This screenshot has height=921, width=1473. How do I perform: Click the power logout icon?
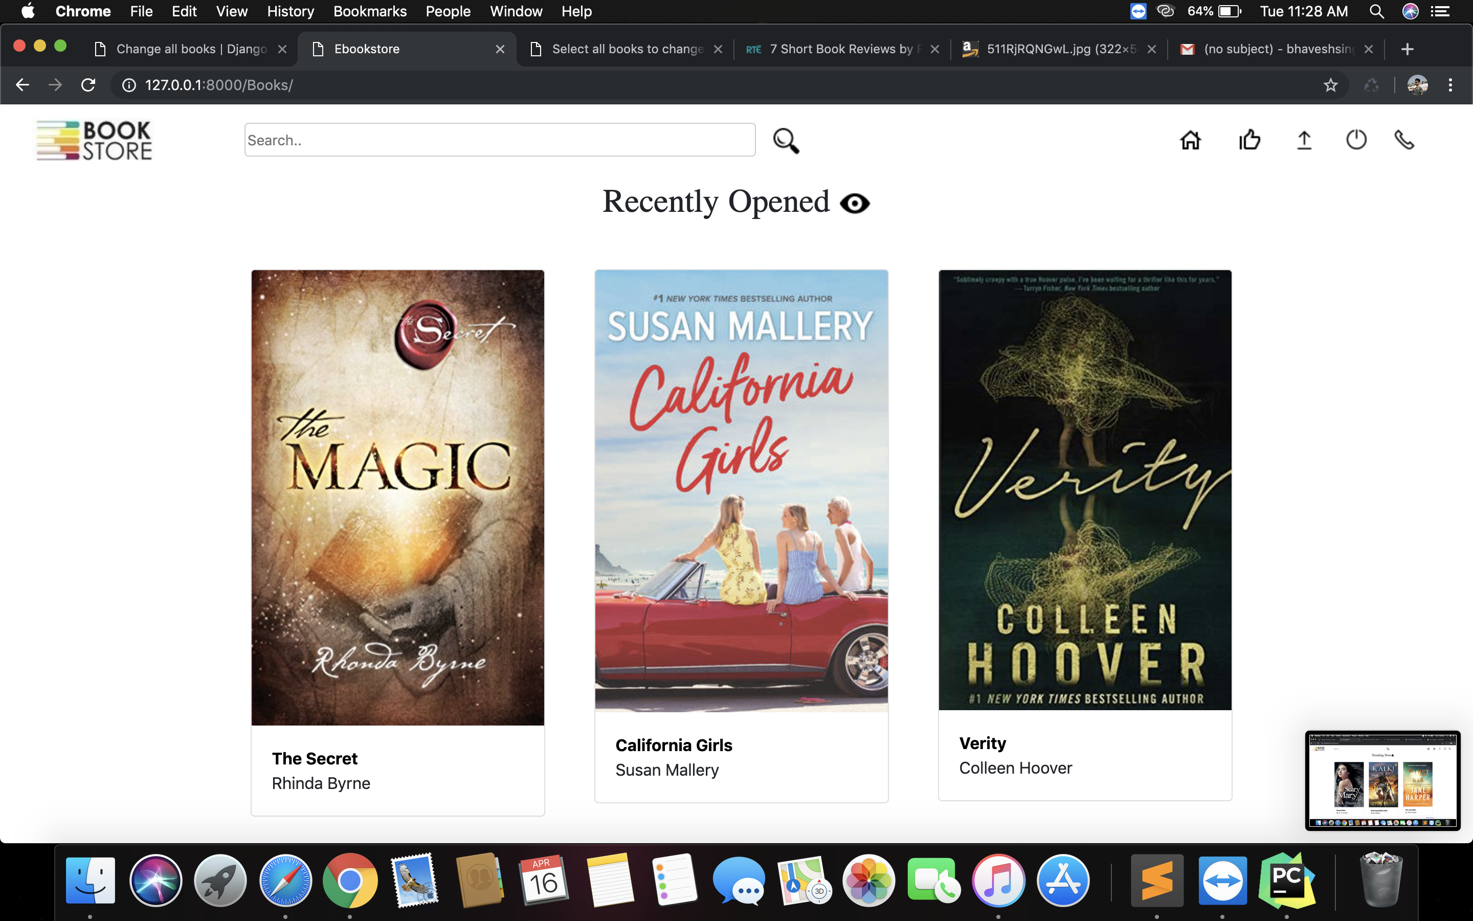[1356, 140]
